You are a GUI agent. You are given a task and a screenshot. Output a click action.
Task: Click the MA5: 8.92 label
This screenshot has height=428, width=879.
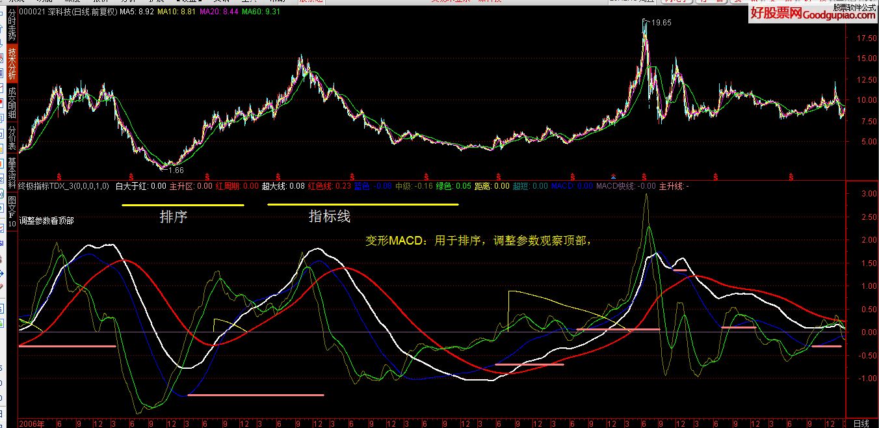tap(137, 12)
